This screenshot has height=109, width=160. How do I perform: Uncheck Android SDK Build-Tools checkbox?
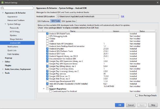point(47,34)
